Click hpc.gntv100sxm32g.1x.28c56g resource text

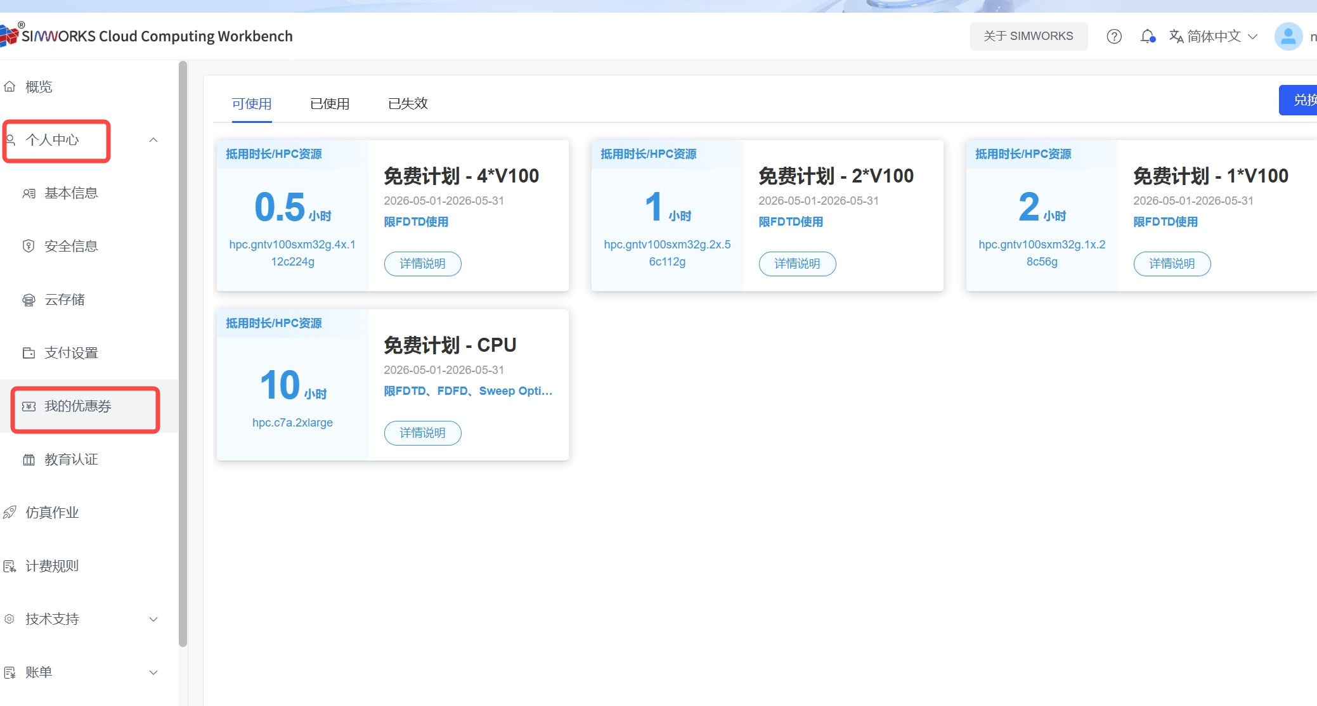(1042, 253)
